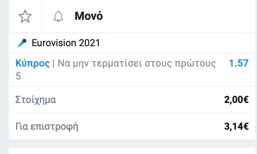Click the 3,14€ return amount
Image resolution: width=257 pixels, height=154 pixels.
[236, 126]
